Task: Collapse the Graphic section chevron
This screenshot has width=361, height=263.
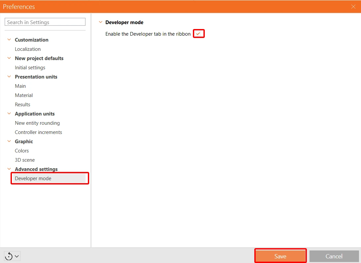Action: click(9, 141)
